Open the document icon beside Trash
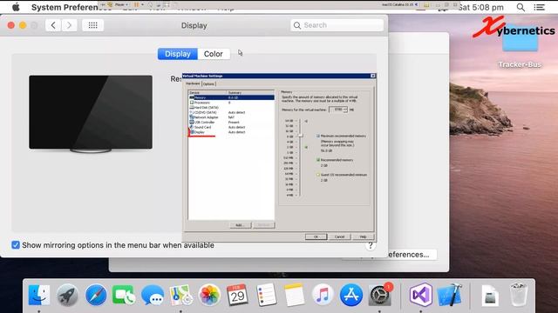 pyautogui.click(x=490, y=296)
